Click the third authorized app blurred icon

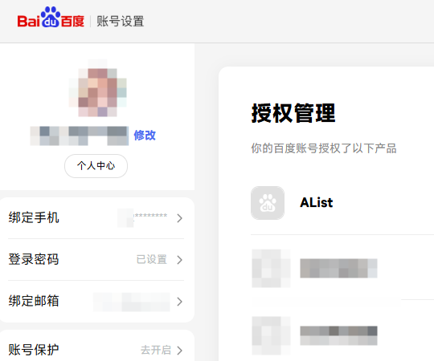[x=271, y=335]
